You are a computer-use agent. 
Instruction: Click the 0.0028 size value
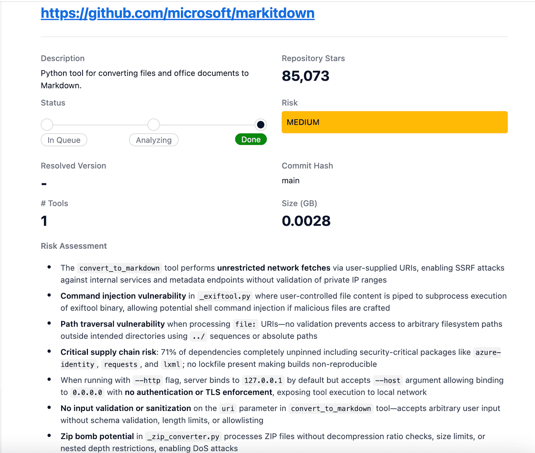[306, 221]
